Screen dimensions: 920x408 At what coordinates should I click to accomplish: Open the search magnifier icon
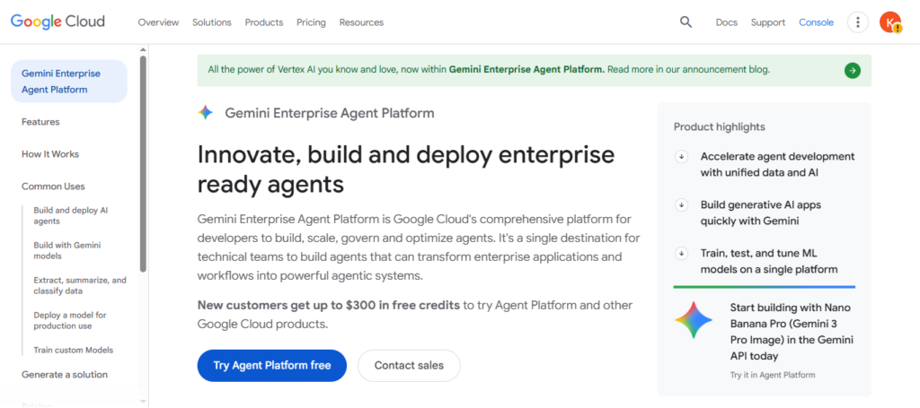[686, 22]
